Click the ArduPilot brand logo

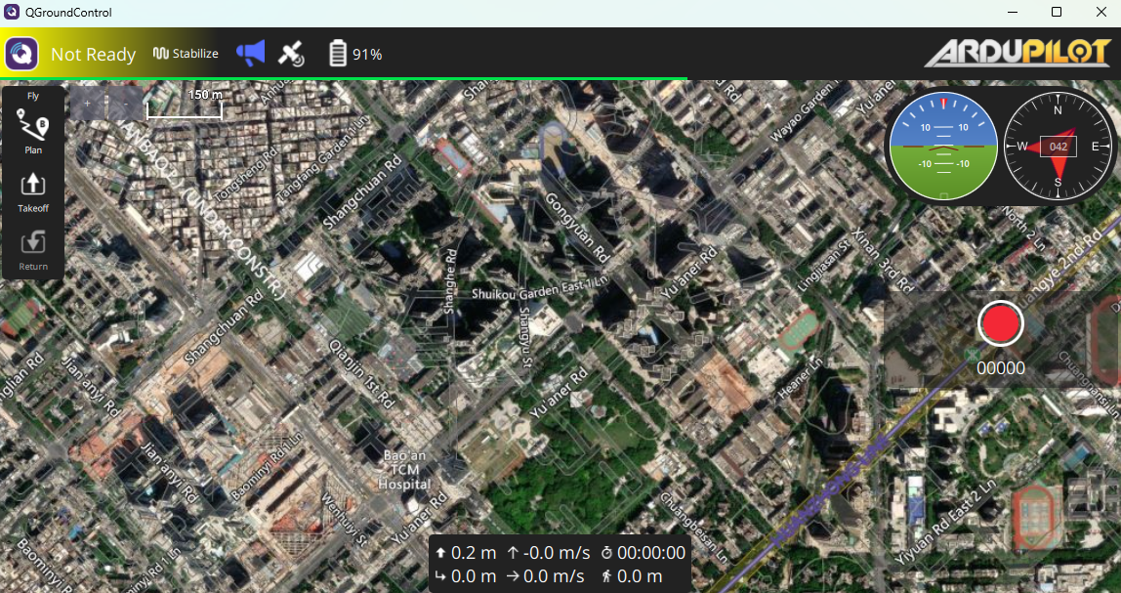[1018, 54]
